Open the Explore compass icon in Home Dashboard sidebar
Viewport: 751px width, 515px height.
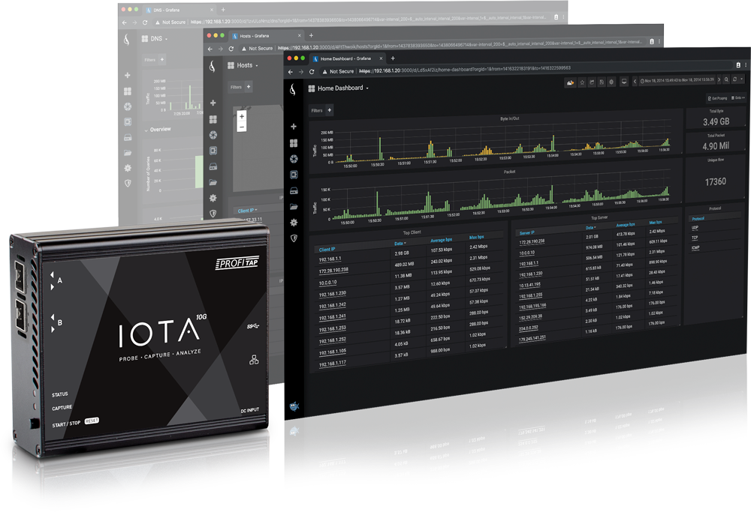pos(294,159)
